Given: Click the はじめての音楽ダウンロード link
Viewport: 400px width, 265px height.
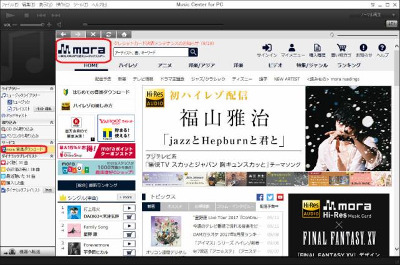Looking at the screenshot, I should pyautogui.click(x=97, y=92).
